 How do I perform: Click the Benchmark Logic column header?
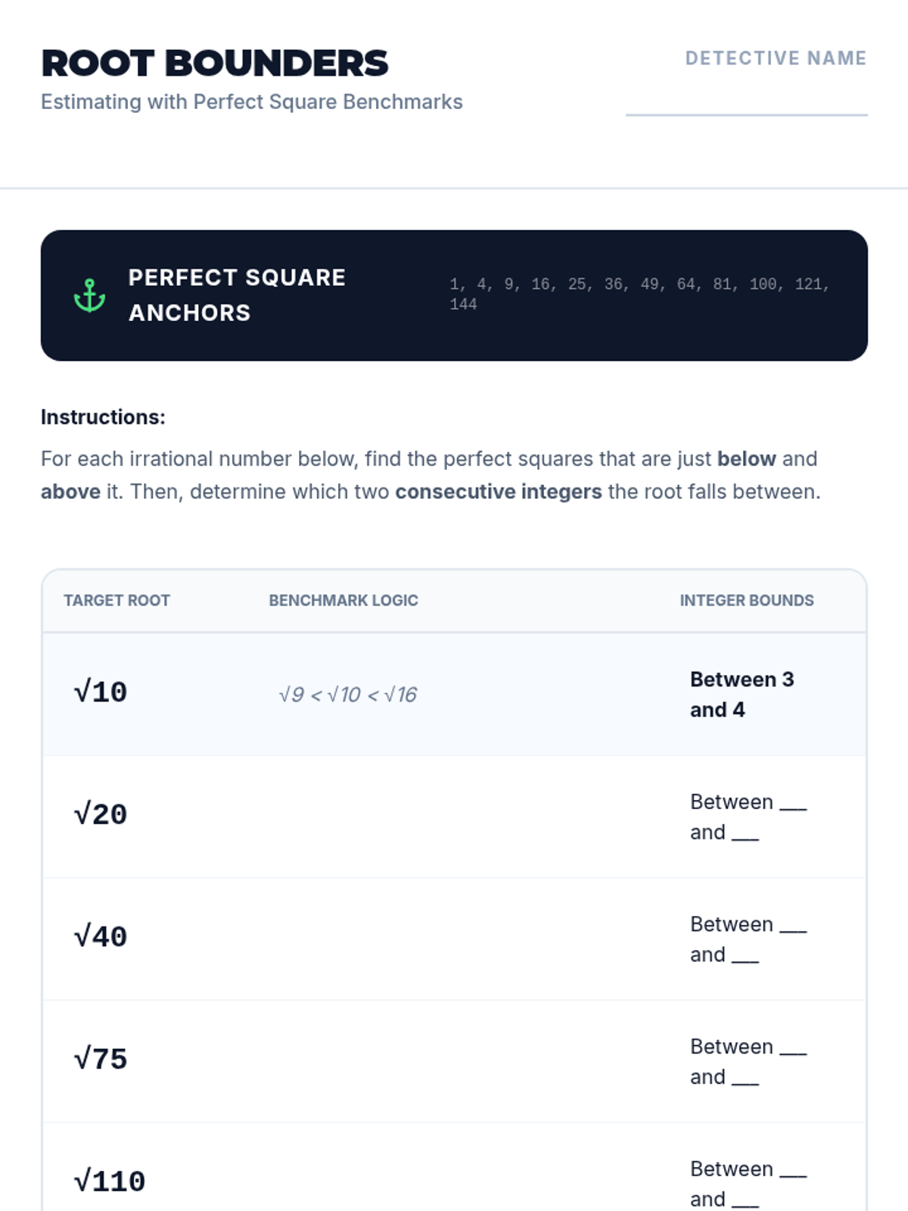coord(344,600)
